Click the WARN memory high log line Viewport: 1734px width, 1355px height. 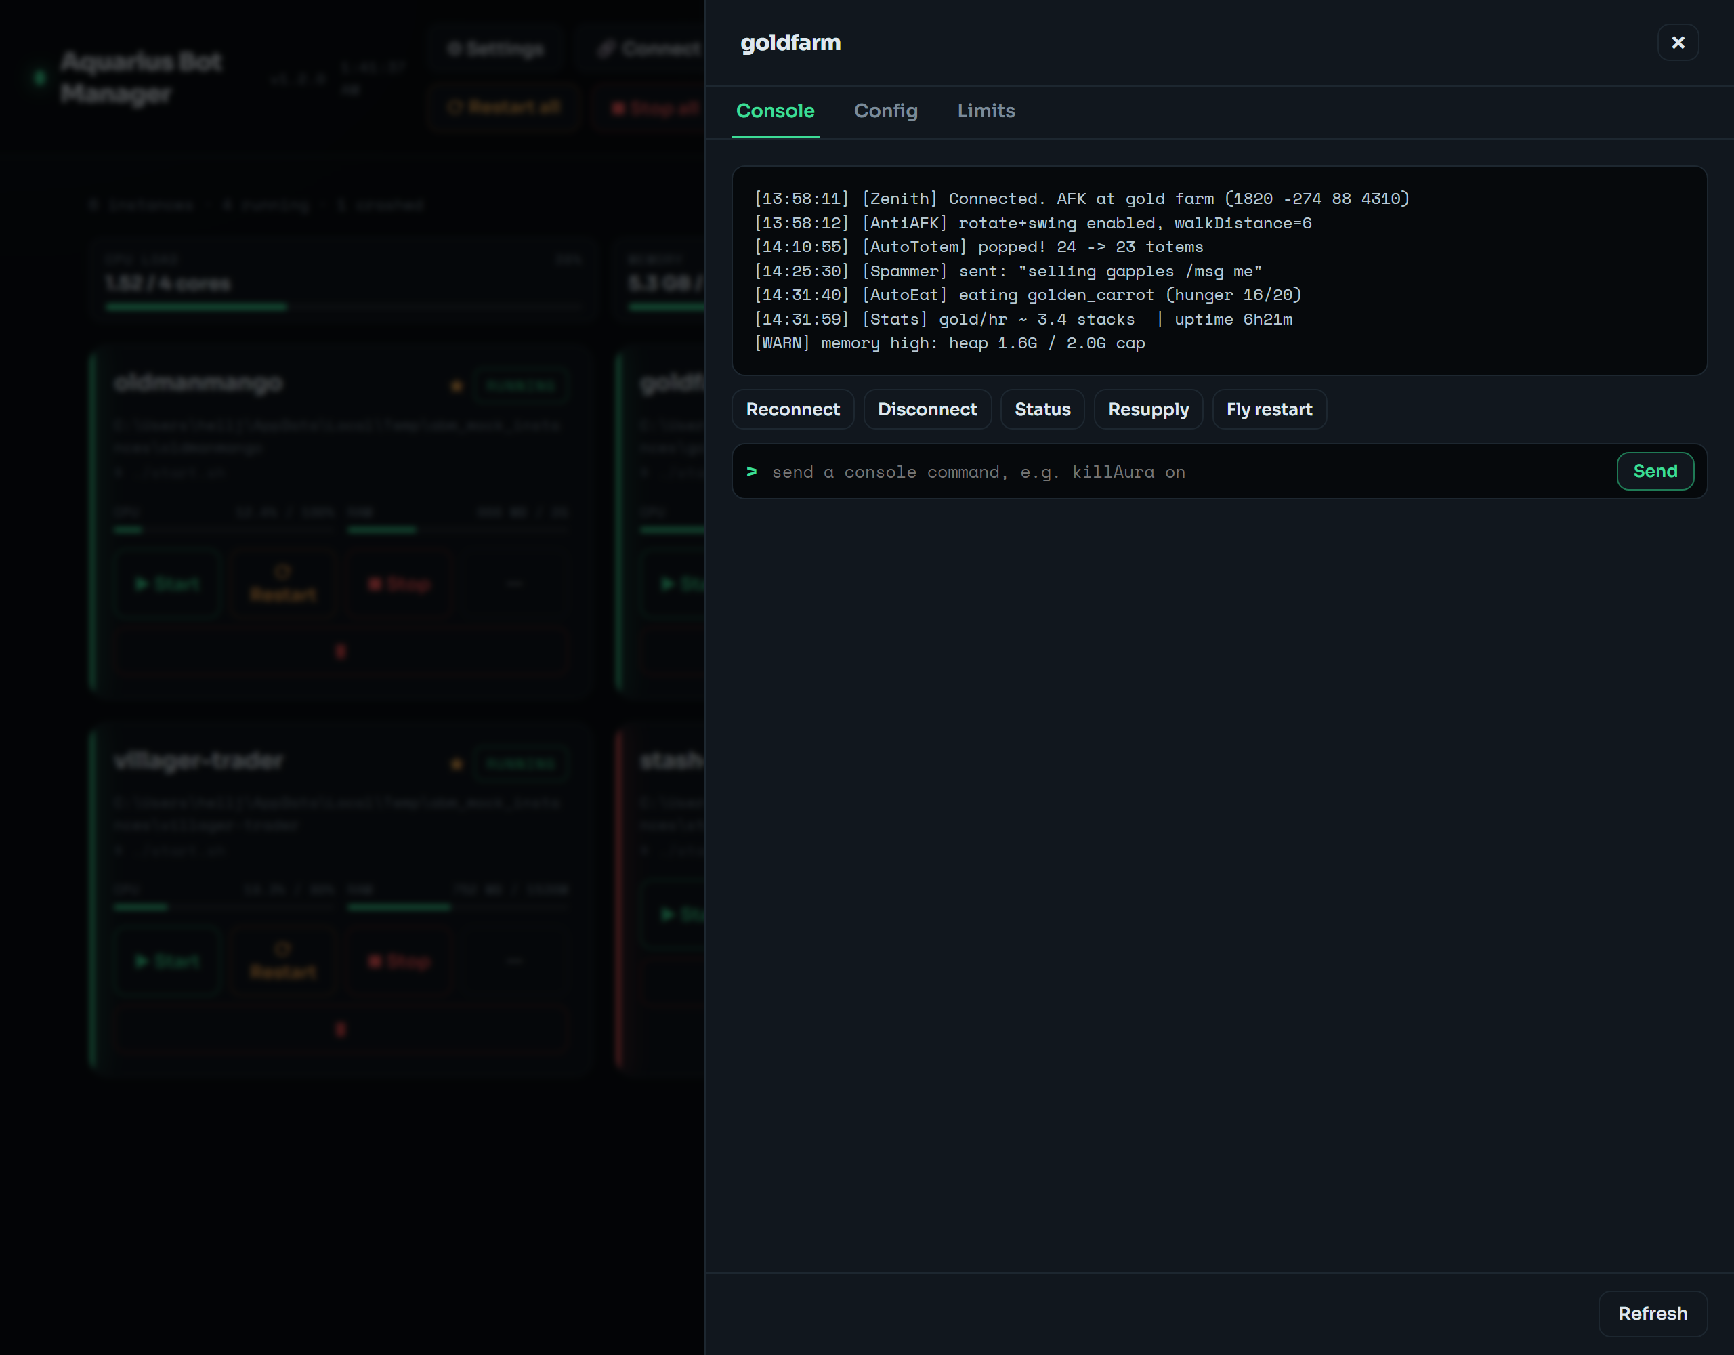click(949, 343)
